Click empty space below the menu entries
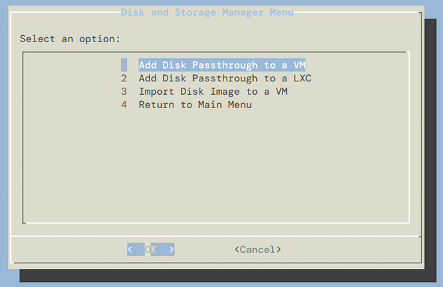 coord(216,167)
